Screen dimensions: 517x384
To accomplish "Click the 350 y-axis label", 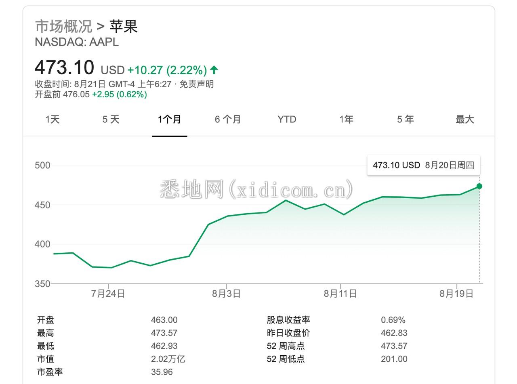I will (42, 284).
